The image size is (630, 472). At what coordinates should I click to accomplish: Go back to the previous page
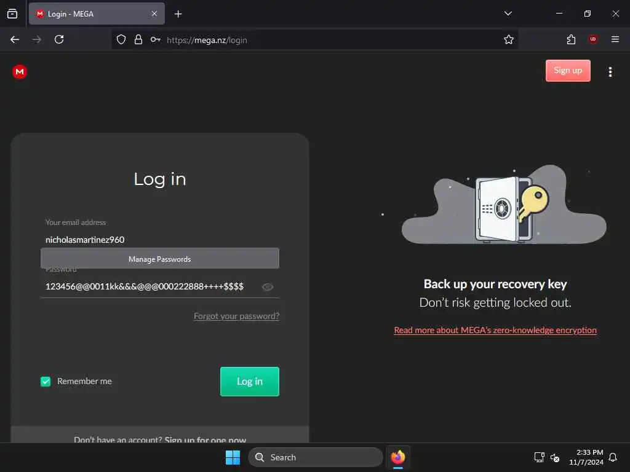15,39
